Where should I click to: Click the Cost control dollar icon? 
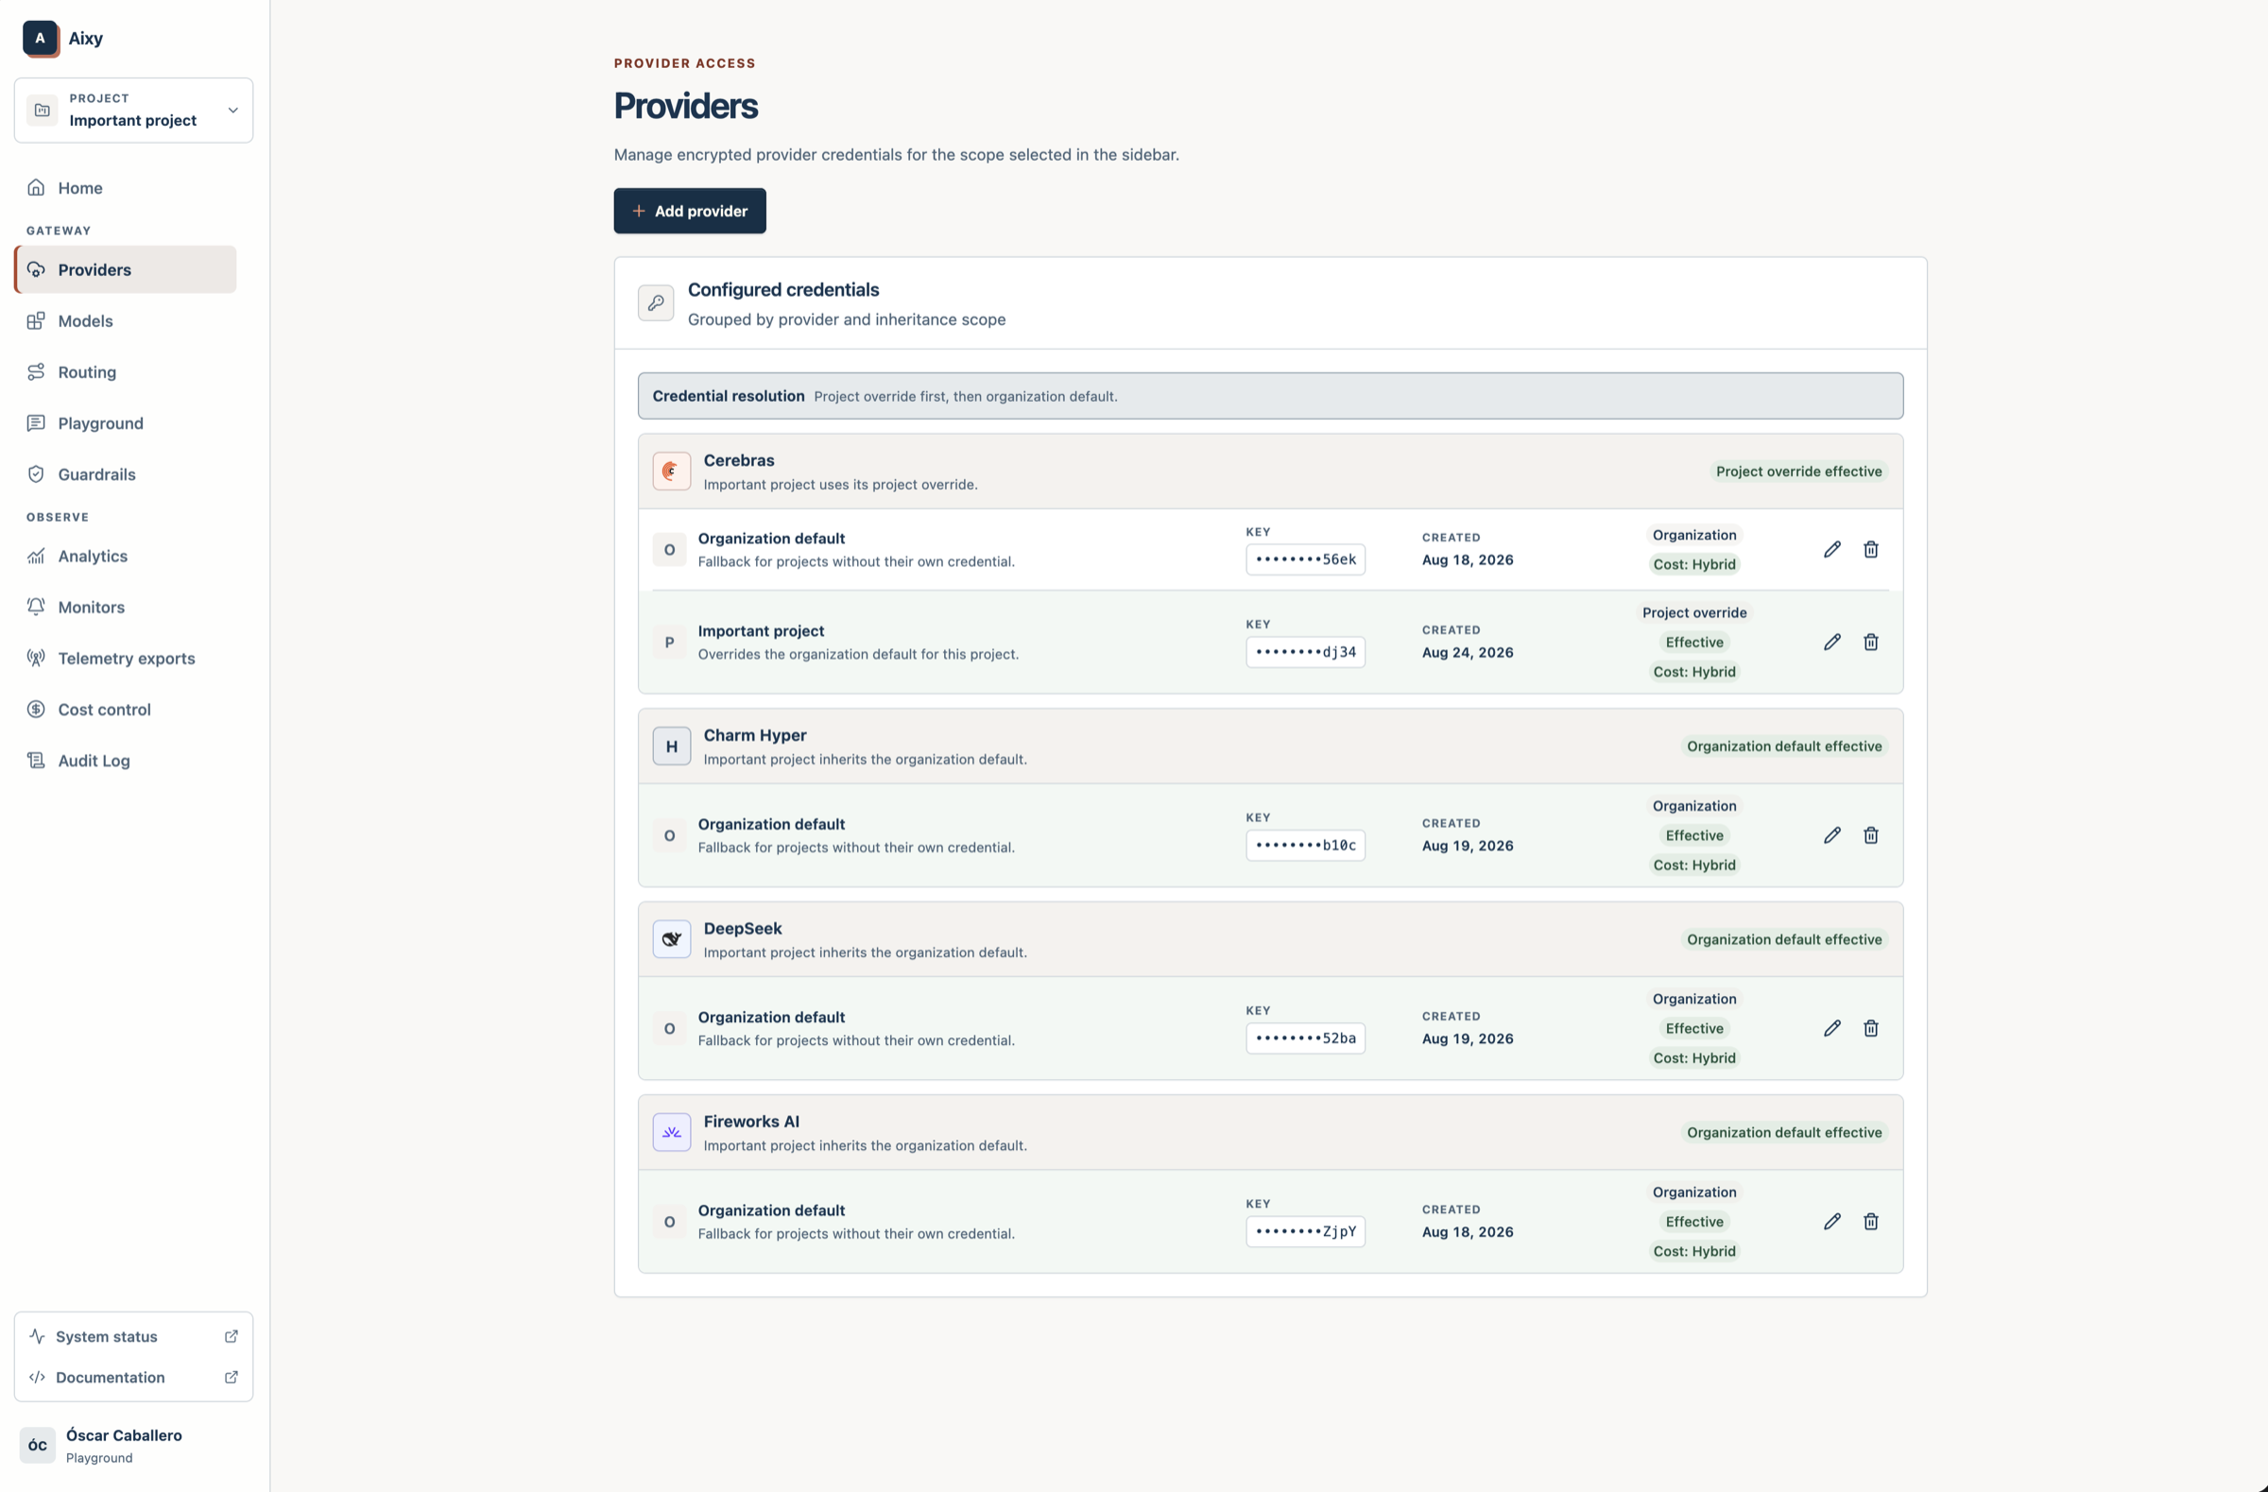click(x=36, y=710)
